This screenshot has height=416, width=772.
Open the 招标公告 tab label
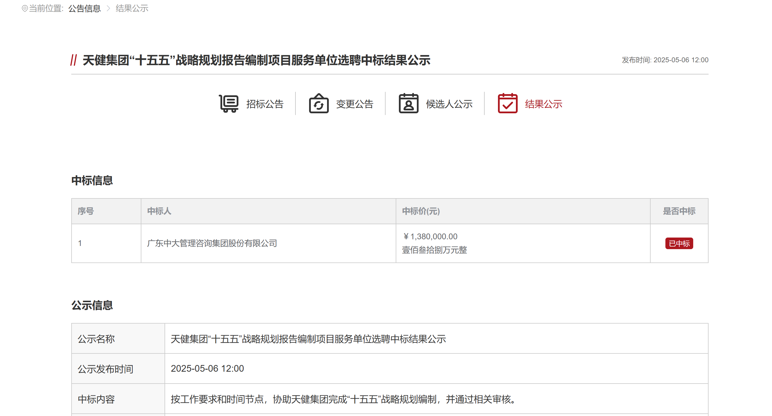click(265, 104)
